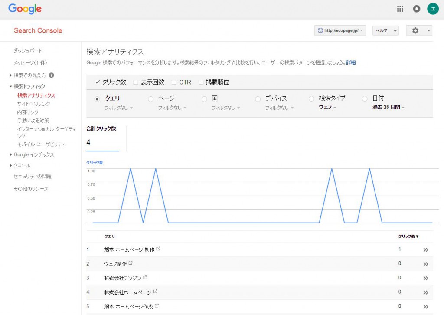Open external link icon beside ウェブ制作

pos(131,263)
